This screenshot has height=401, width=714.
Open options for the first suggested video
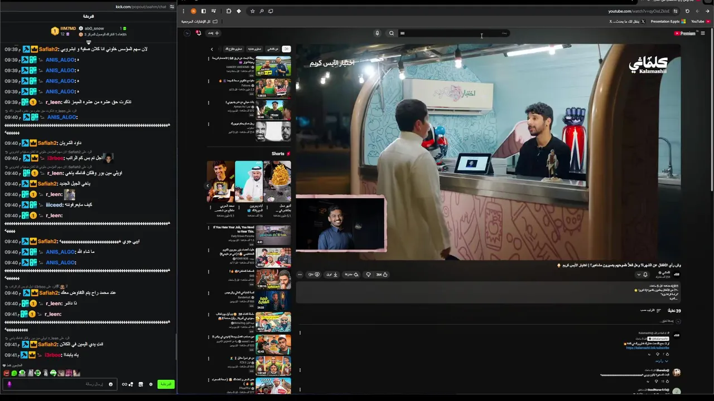pyautogui.click(x=209, y=58)
